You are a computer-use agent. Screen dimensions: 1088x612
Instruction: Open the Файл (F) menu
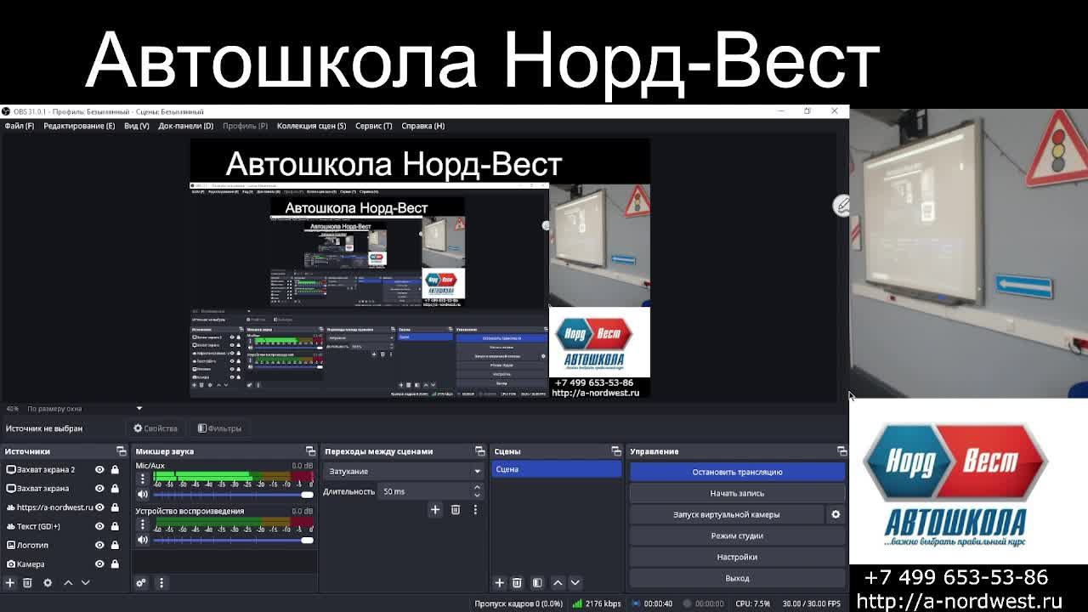pyautogui.click(x=19, y=126)
